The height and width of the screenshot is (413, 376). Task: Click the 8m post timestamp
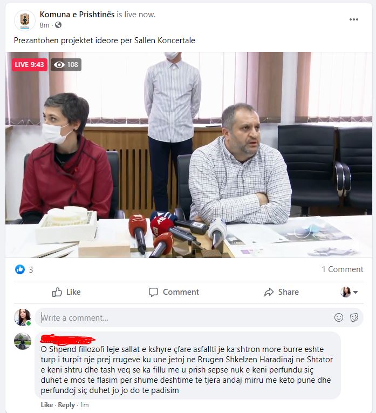[x=44, y=25]
